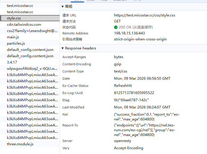Screen dimensions: 207x154
Task: Open the request named 3.4.17
Action: [x=12, y=62]
